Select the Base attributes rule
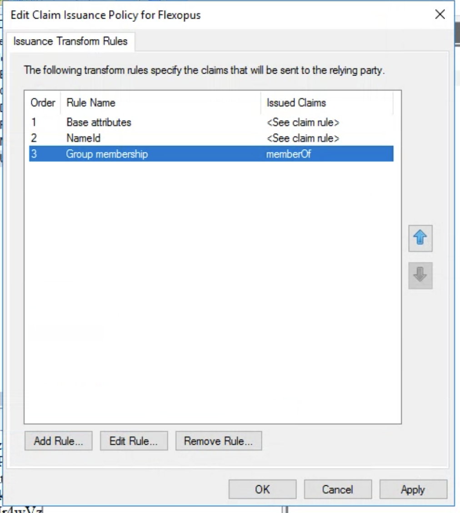The image size is (460, 513). (x=136, y=122)
